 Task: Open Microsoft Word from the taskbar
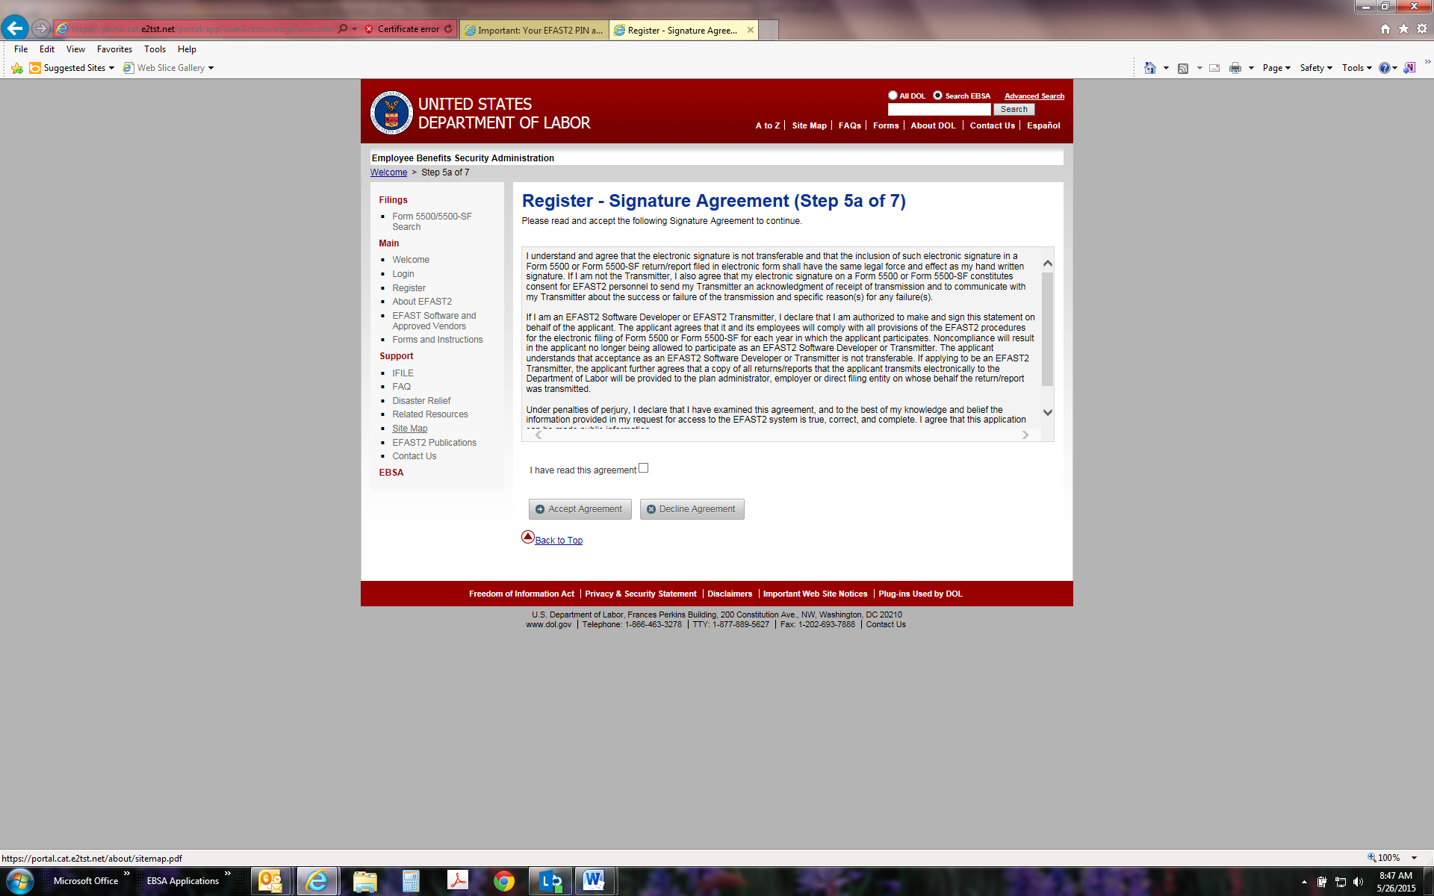click(x=594, y=881)
